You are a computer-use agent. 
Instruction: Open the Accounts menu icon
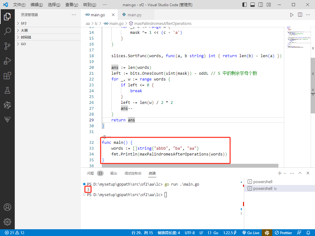[x=7, y=207]
